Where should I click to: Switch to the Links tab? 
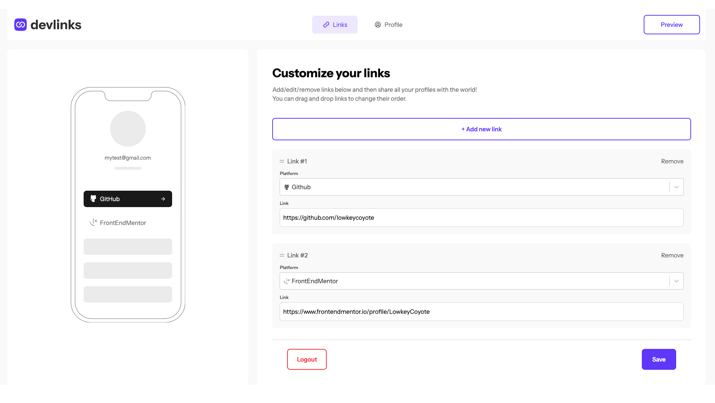335,25
